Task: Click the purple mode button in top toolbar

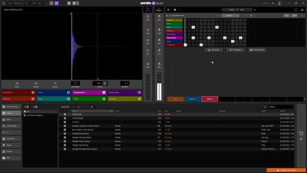Action: tap(57, 3)
